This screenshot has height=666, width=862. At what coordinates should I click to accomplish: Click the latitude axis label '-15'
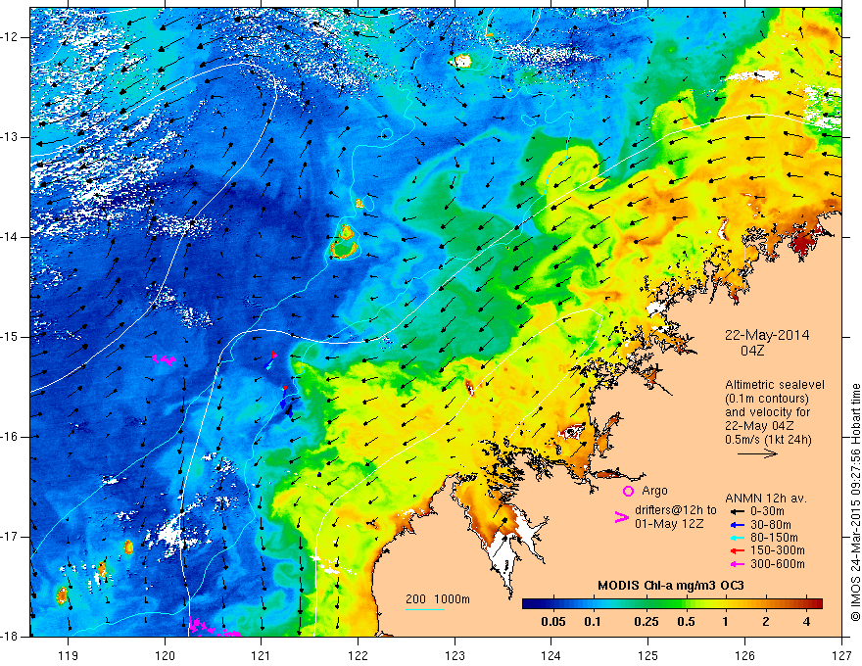(11, 337)
